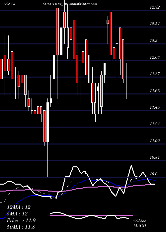Click the 5MA : 12 legend value
Screen dimensions: 166x232
[17, 214]
